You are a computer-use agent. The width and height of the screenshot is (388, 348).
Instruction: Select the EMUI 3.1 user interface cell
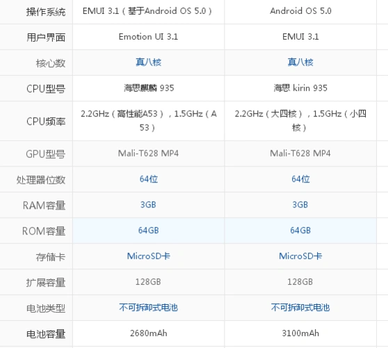pos(300,37)
